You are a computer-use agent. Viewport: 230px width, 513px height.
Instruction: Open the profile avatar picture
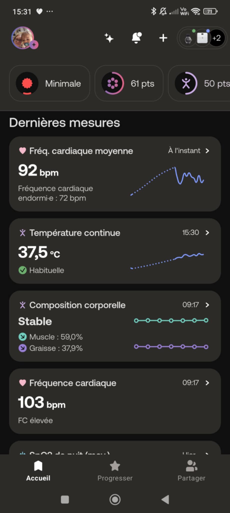[x=23, y=38]
